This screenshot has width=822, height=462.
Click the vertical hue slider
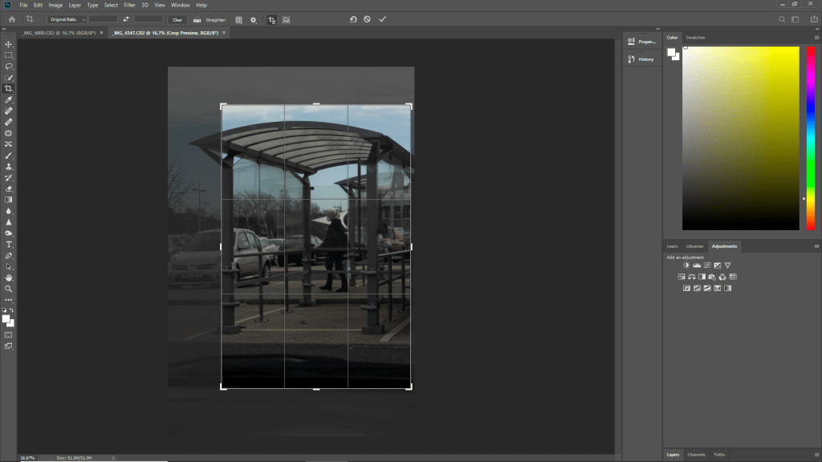[810, 136]
